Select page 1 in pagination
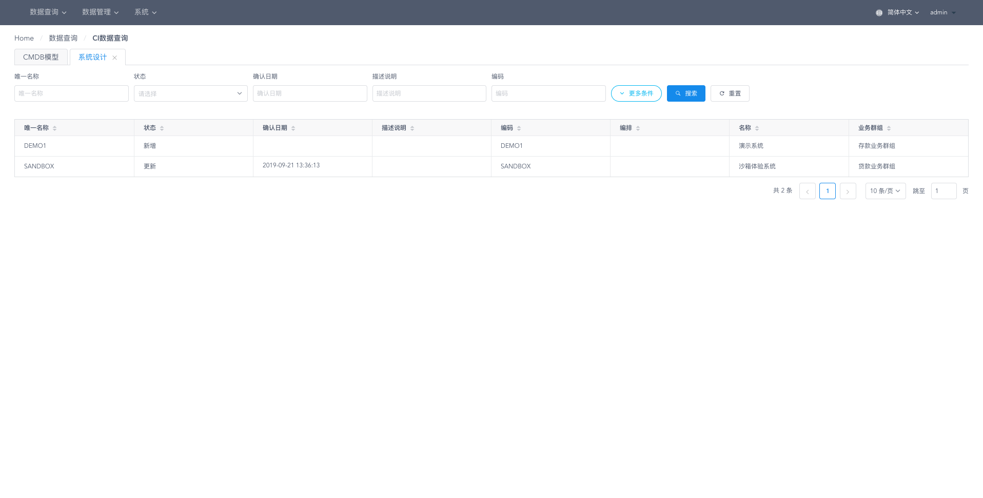Screen dimensions: 983x498 pos(828,191)
